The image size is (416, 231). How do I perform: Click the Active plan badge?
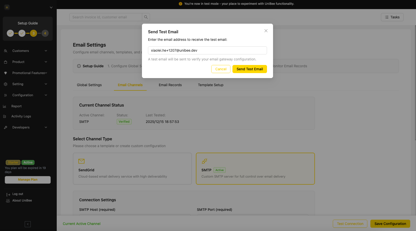point(28,162)
